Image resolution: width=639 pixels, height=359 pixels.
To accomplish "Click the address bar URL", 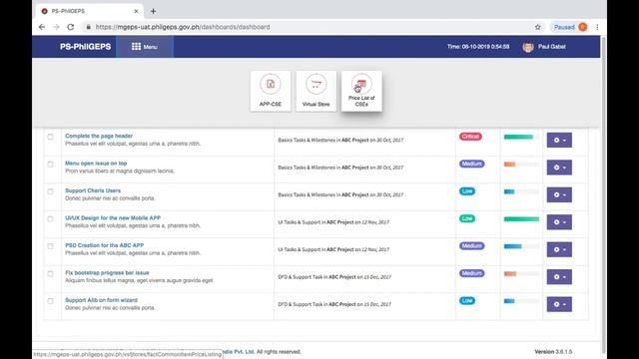I will 183,27.
